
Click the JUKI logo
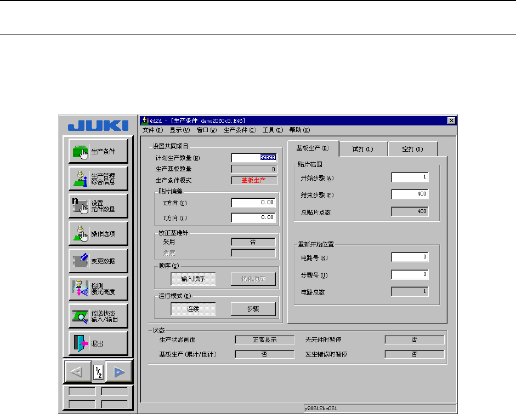[x=98, y=125]
